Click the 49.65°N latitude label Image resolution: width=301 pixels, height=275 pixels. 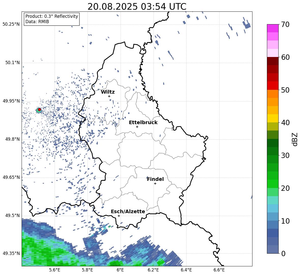click(x=11, y=177)
